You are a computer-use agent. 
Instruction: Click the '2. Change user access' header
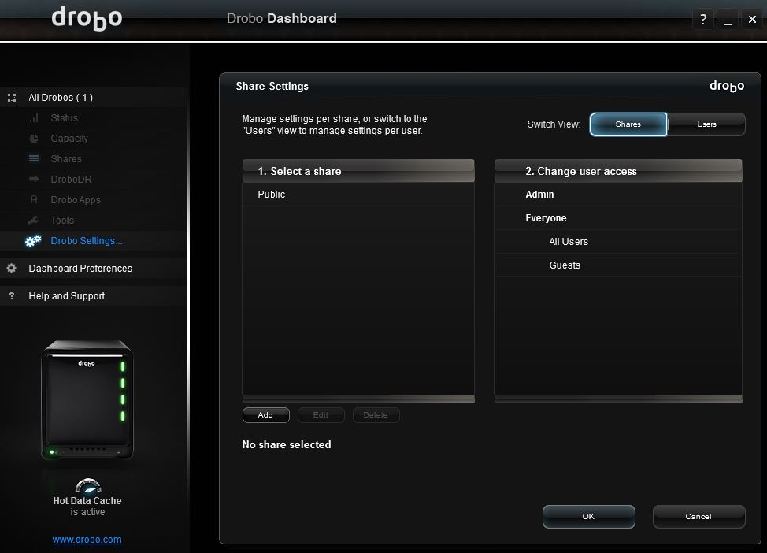tap(618, 171)
